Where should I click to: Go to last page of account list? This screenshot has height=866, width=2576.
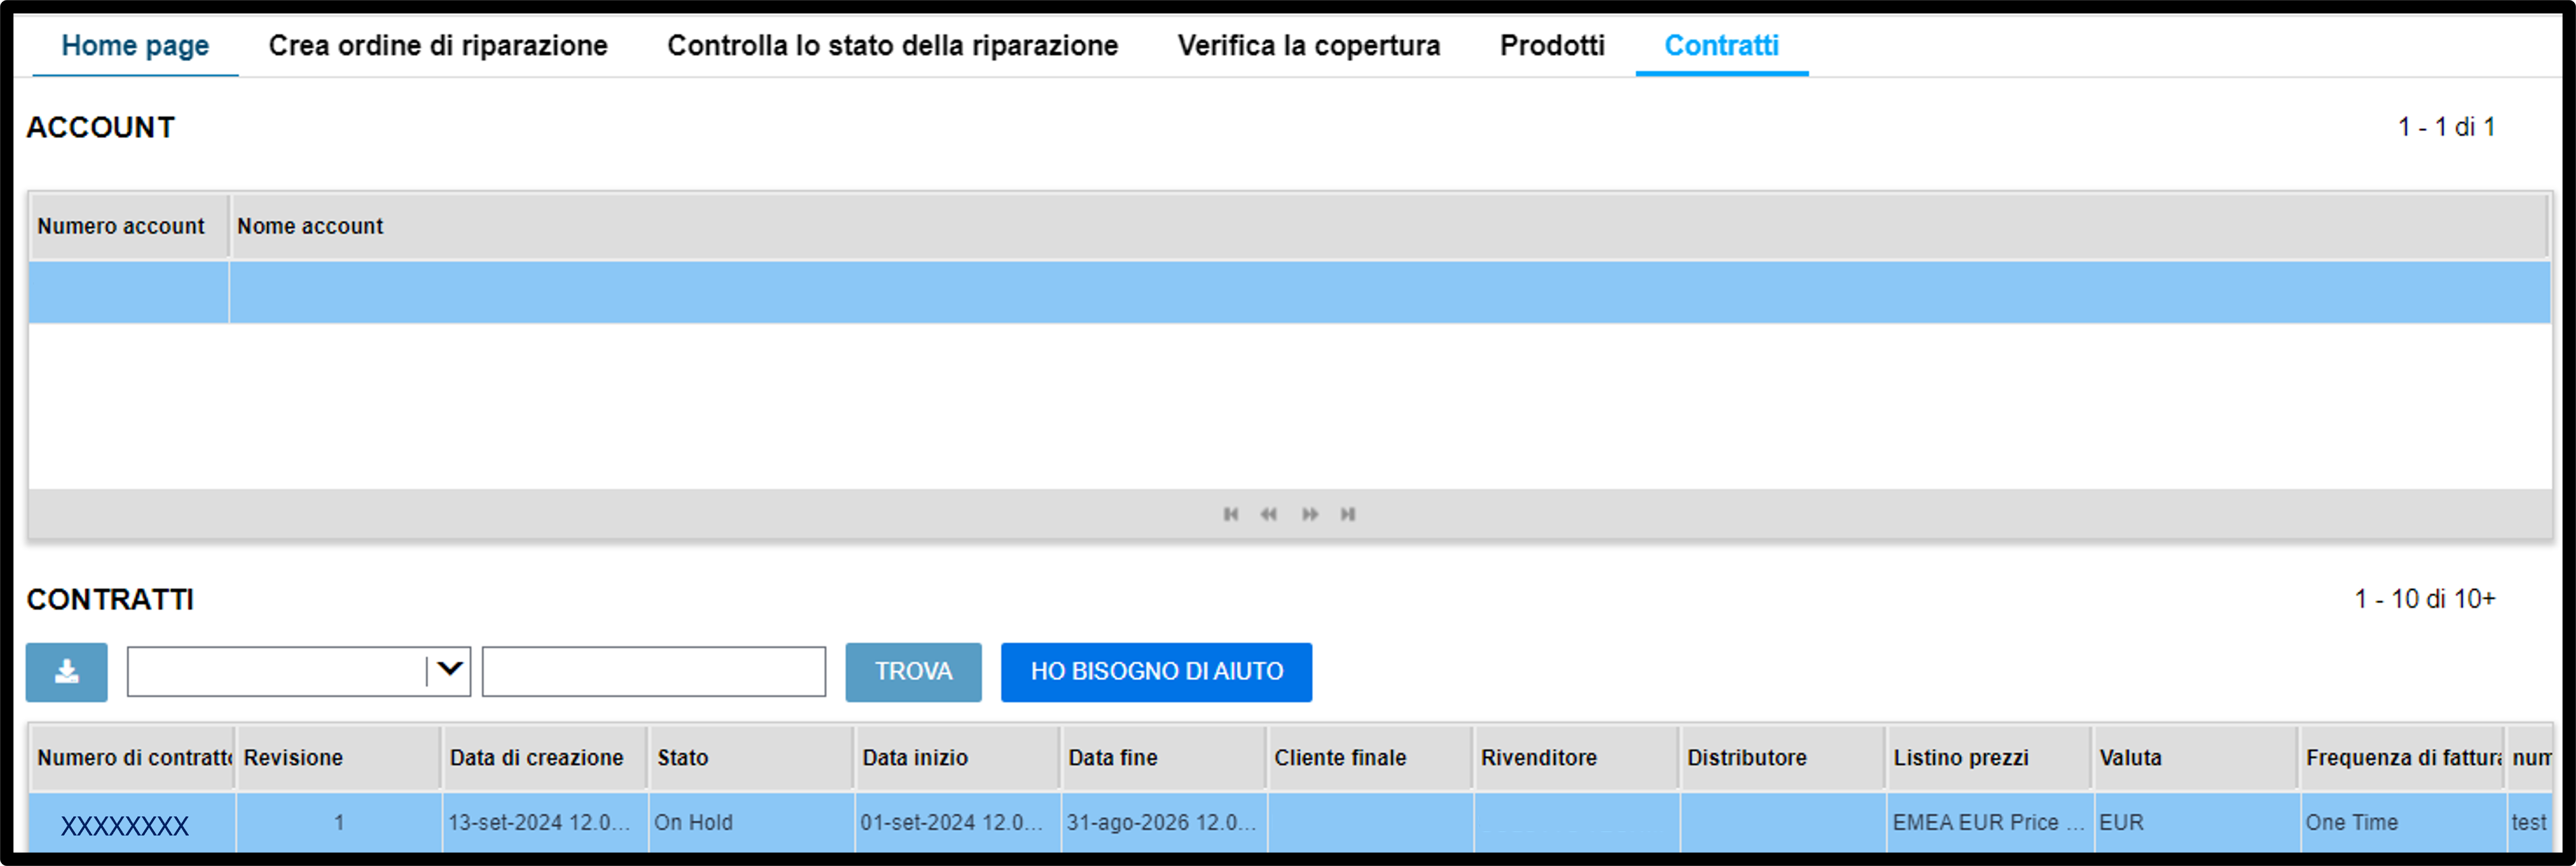pyautogui.click(x=1348, y=515)
